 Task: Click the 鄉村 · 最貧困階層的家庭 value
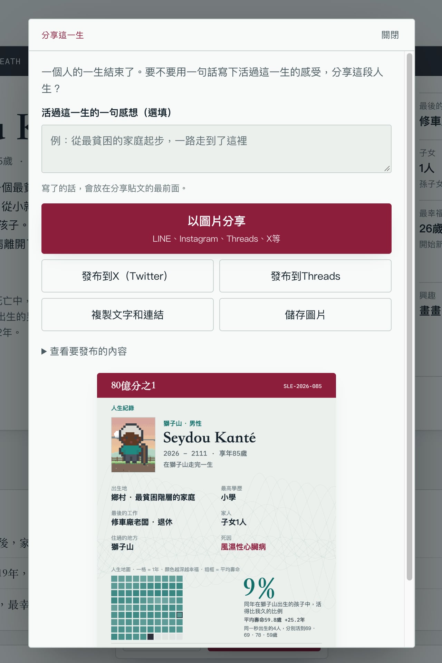pos(153,497)
